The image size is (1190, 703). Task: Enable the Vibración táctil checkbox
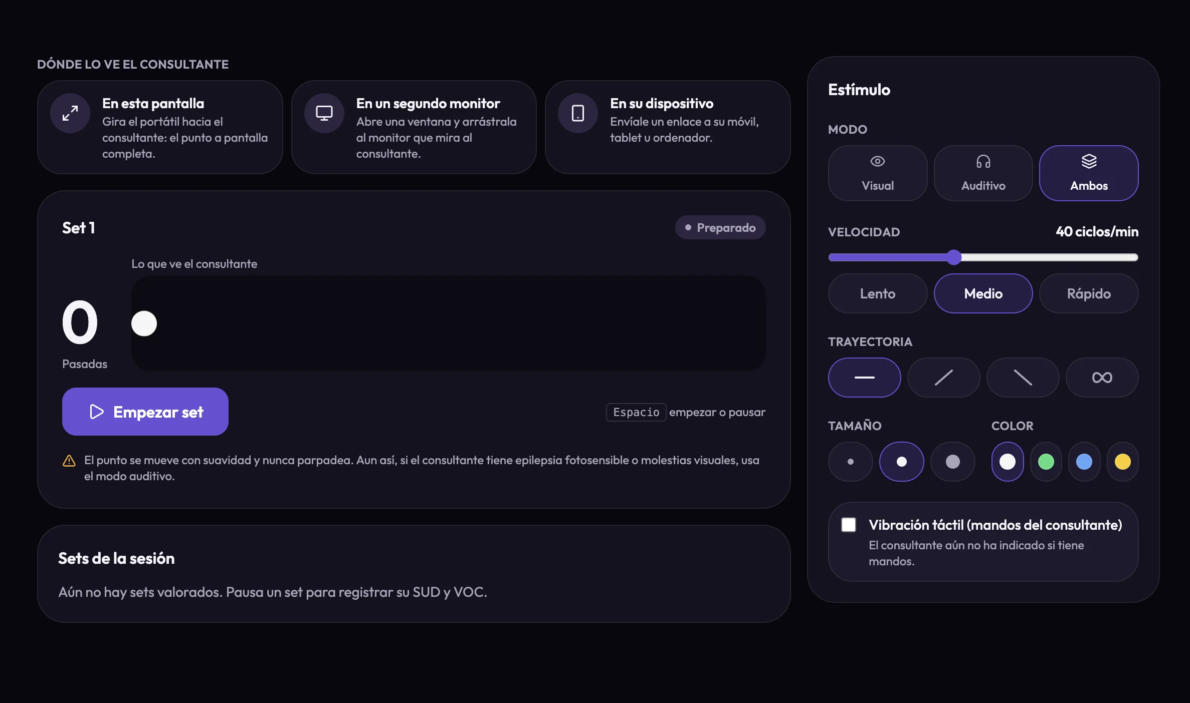point(849,525)
